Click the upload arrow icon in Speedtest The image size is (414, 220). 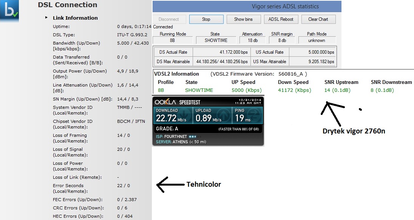[x=224, y=115]
